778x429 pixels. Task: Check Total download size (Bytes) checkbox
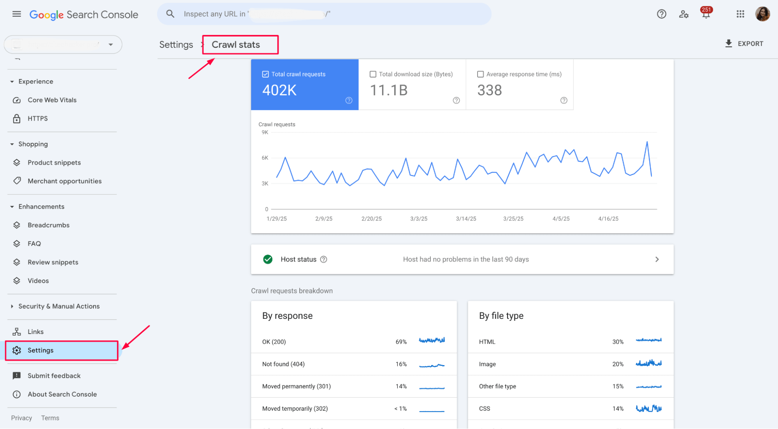pyautogui.click(x=373, y=74)
